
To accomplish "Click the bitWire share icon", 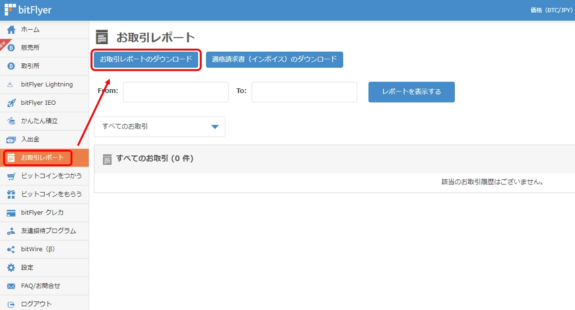I will pyautogui.click(x=11, y=249).
